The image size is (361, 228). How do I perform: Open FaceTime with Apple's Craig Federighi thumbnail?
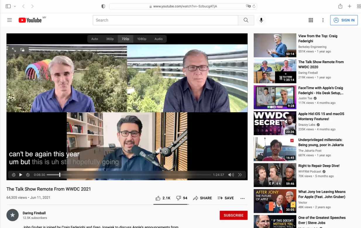click(x=275, y=97)
